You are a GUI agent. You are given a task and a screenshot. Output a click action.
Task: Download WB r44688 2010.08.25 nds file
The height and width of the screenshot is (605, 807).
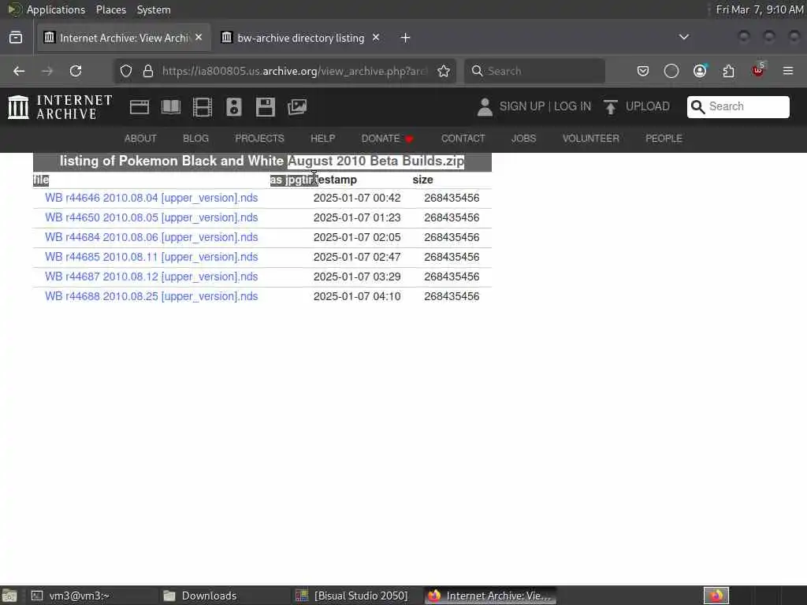151,296
